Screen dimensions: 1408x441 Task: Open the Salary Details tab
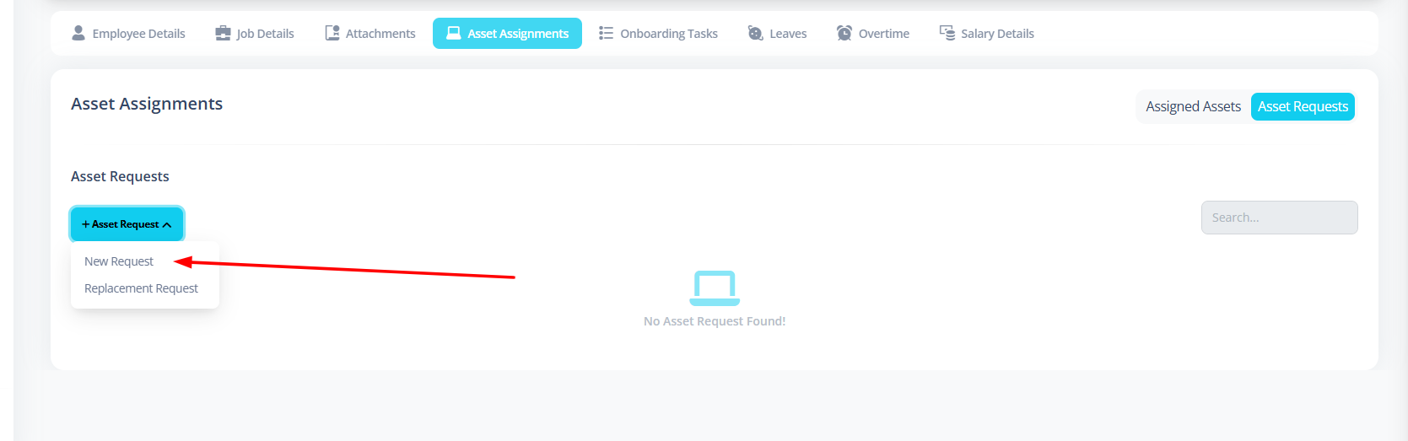(x=987, y=34)
